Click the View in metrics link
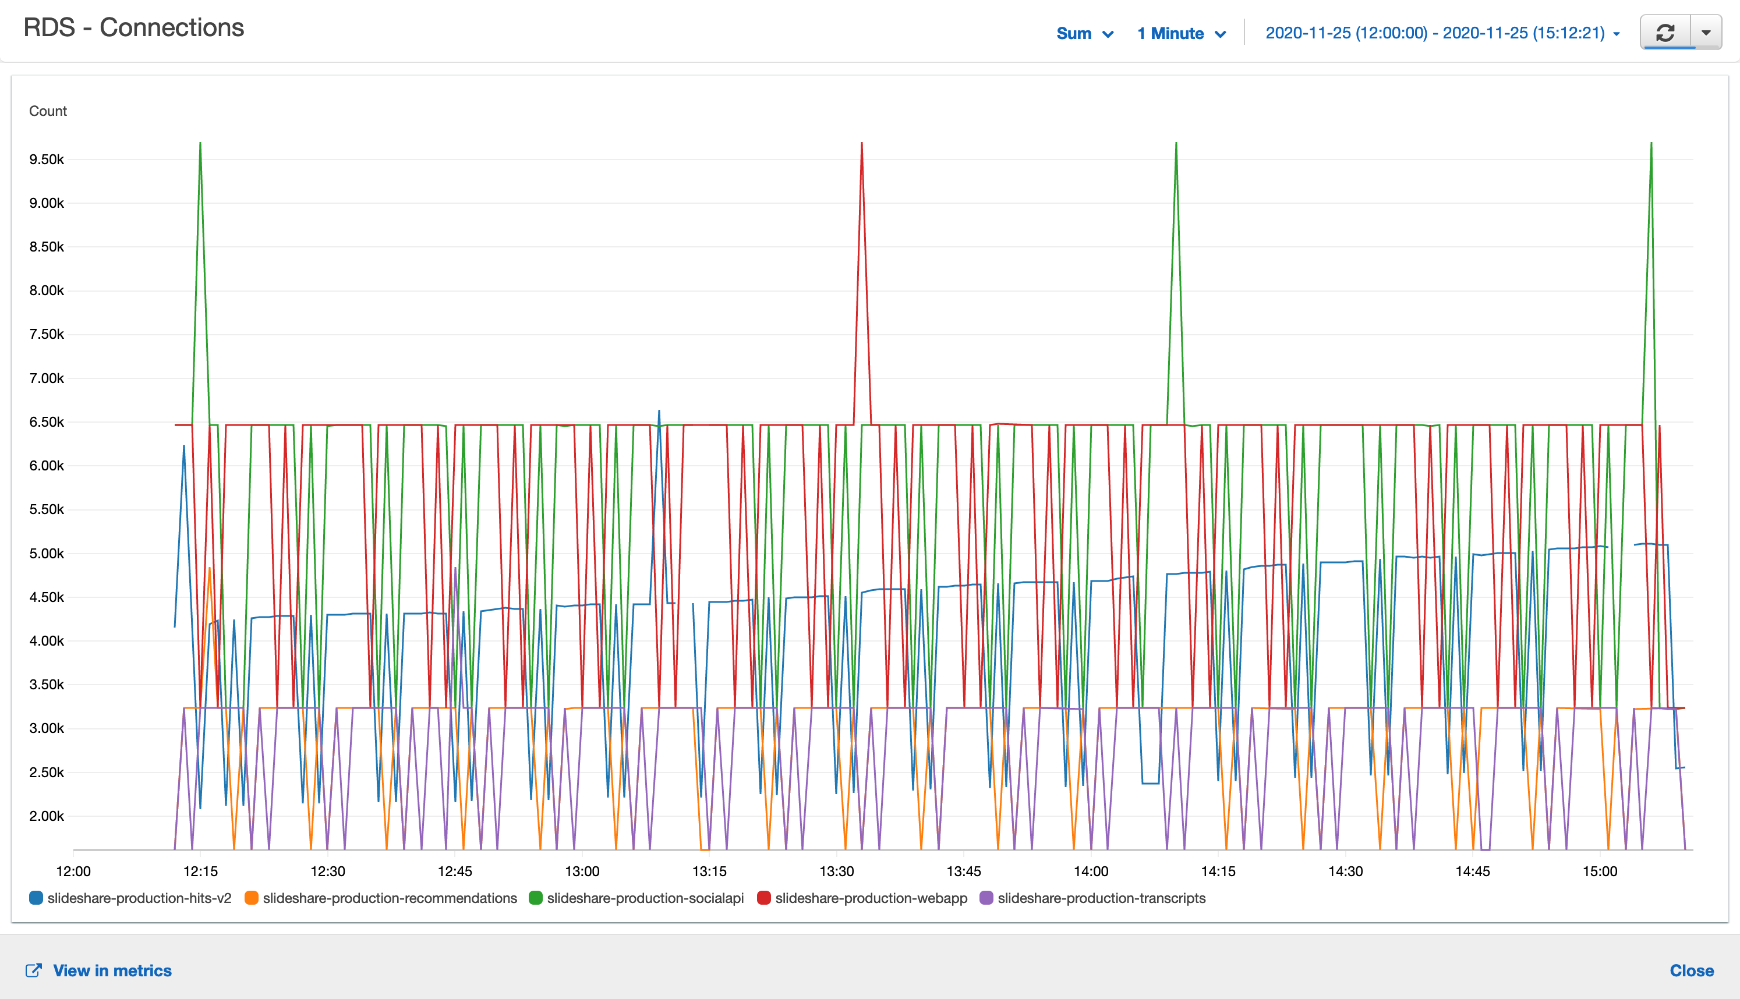The width and height of the screenshot is (1740, 999). (112, 970)
